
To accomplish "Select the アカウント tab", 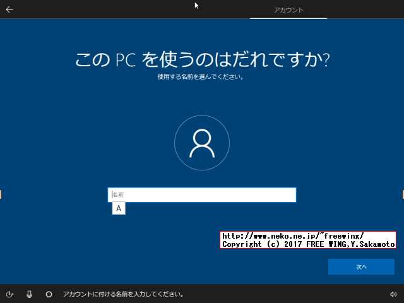I will (x=288, y=10).
